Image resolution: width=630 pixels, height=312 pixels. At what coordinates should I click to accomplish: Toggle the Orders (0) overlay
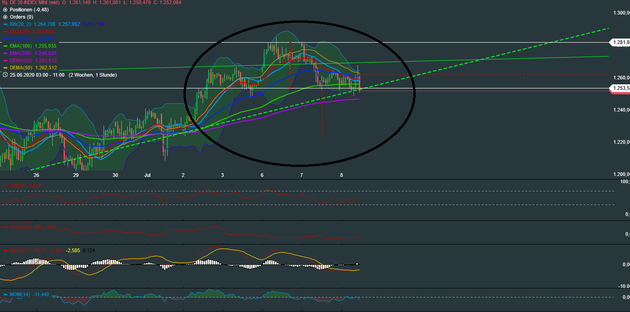coord(5,17)
